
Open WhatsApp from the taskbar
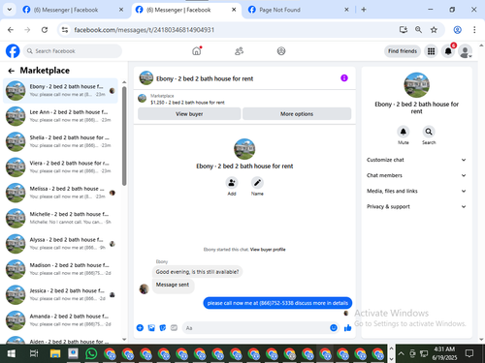tap(91, 354)
